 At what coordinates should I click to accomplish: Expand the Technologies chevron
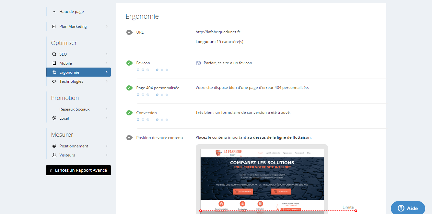tap(106, 81)
